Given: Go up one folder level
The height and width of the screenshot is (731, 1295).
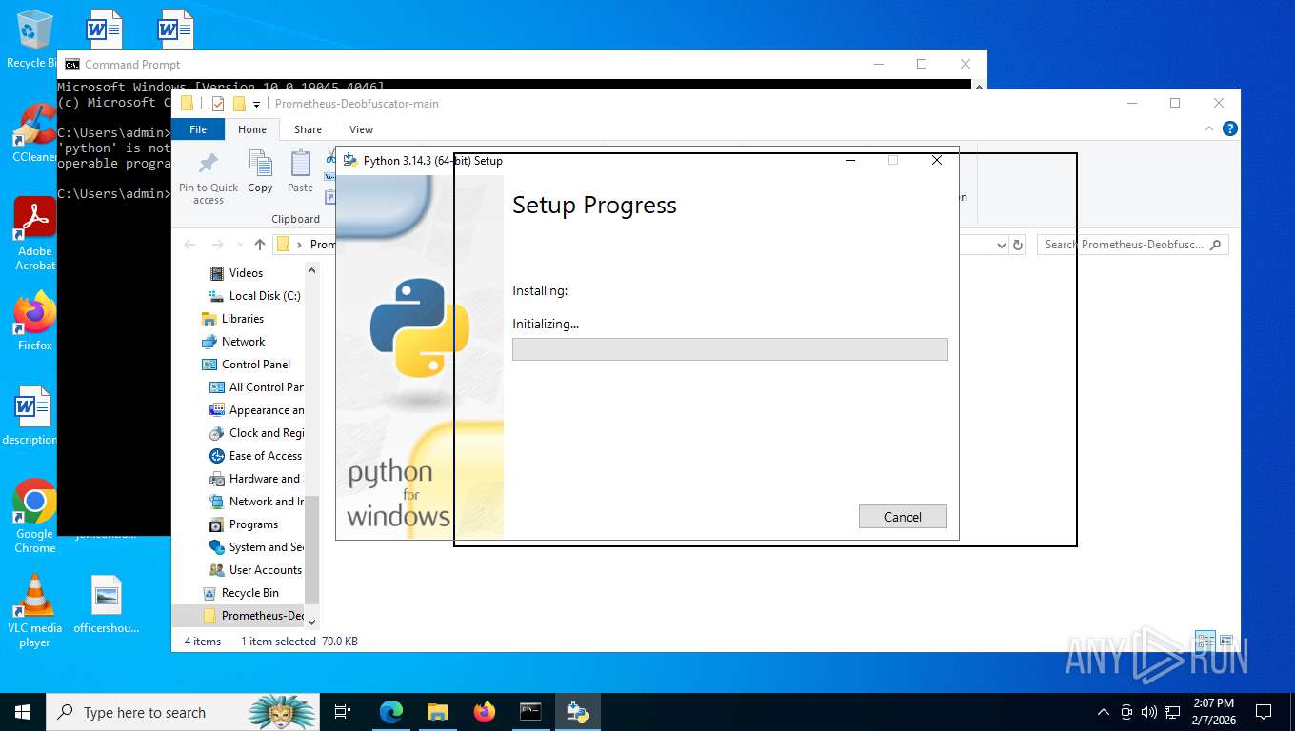Looking at the screenshot, I should click(x=259, y=245).
